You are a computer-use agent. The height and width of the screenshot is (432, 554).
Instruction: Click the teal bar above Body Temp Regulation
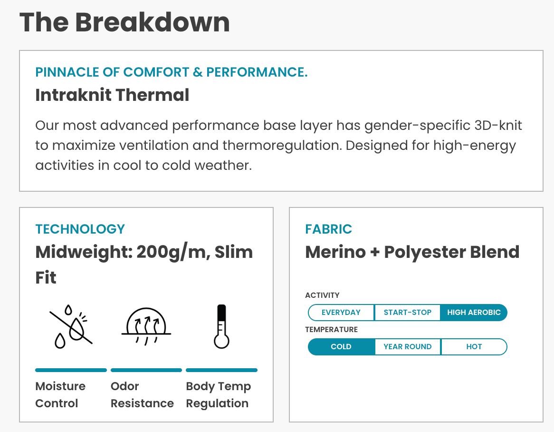(221, 370)
